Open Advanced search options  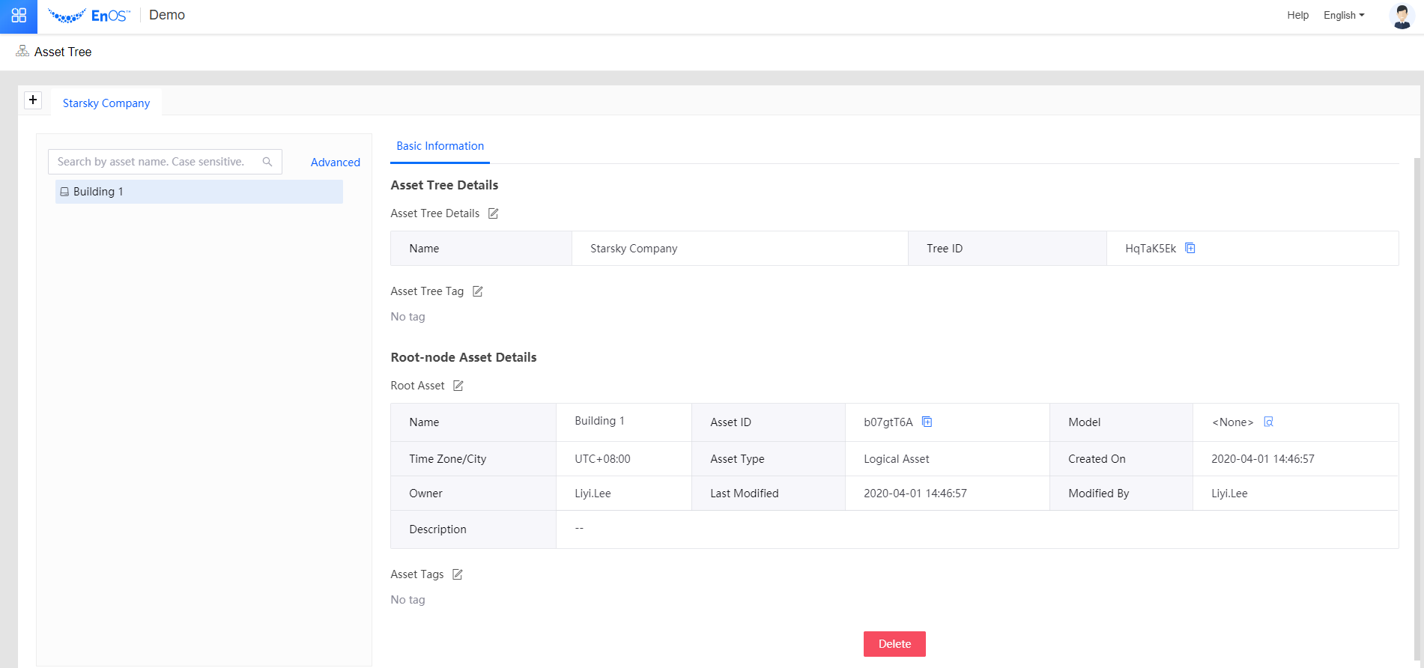click(335, 163)
